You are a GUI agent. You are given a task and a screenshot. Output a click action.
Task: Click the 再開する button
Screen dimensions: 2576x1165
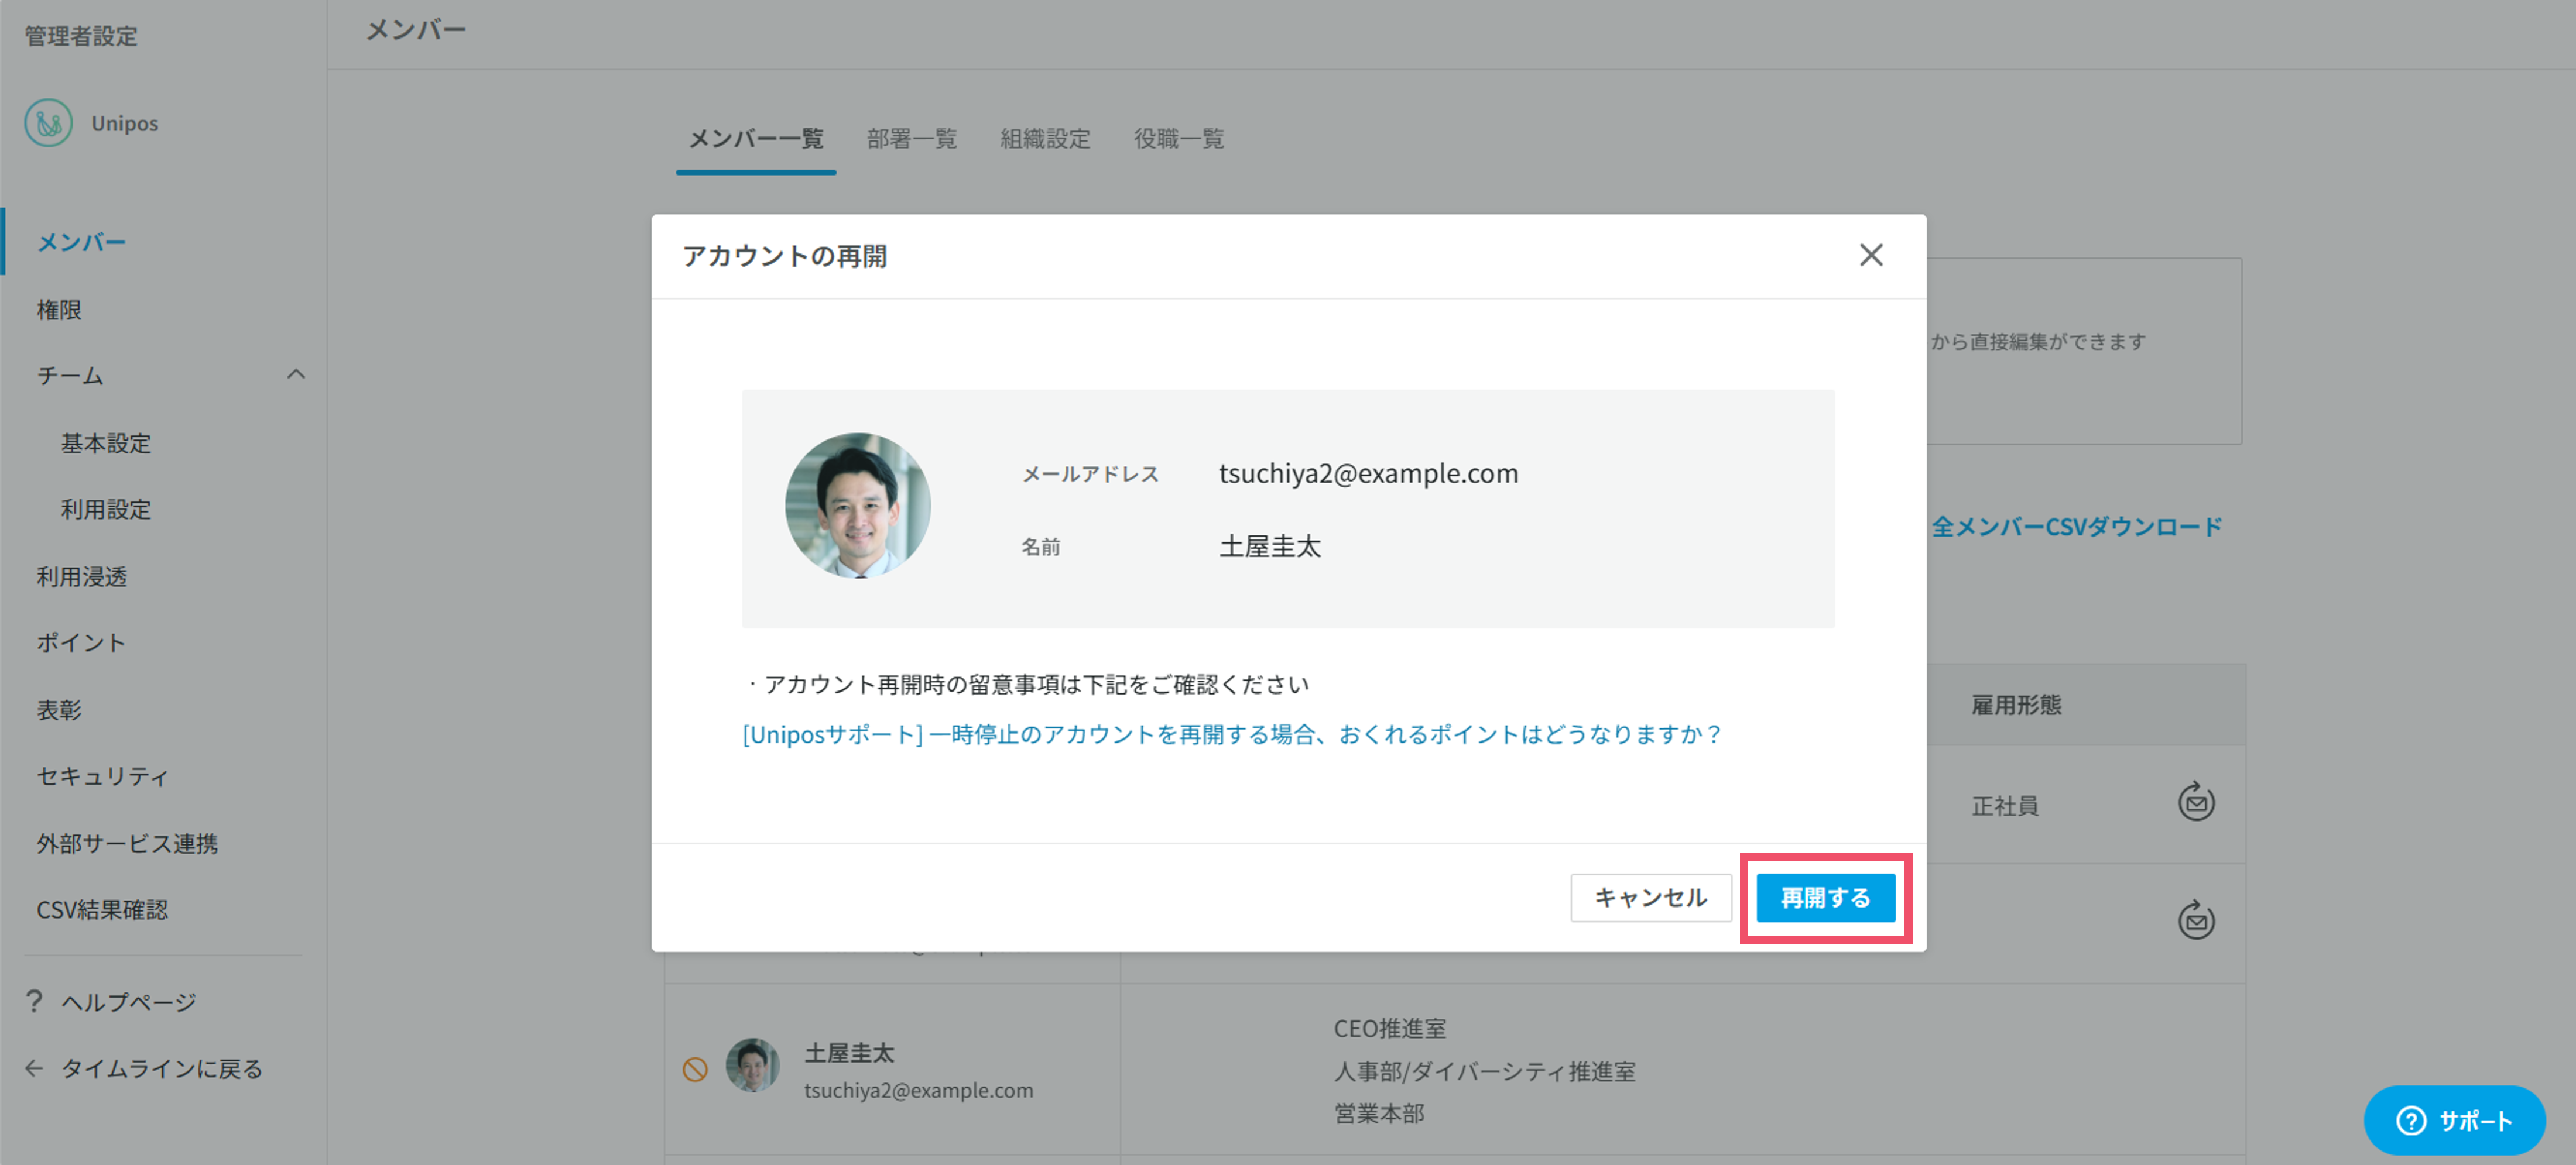tap(1825, 897)
